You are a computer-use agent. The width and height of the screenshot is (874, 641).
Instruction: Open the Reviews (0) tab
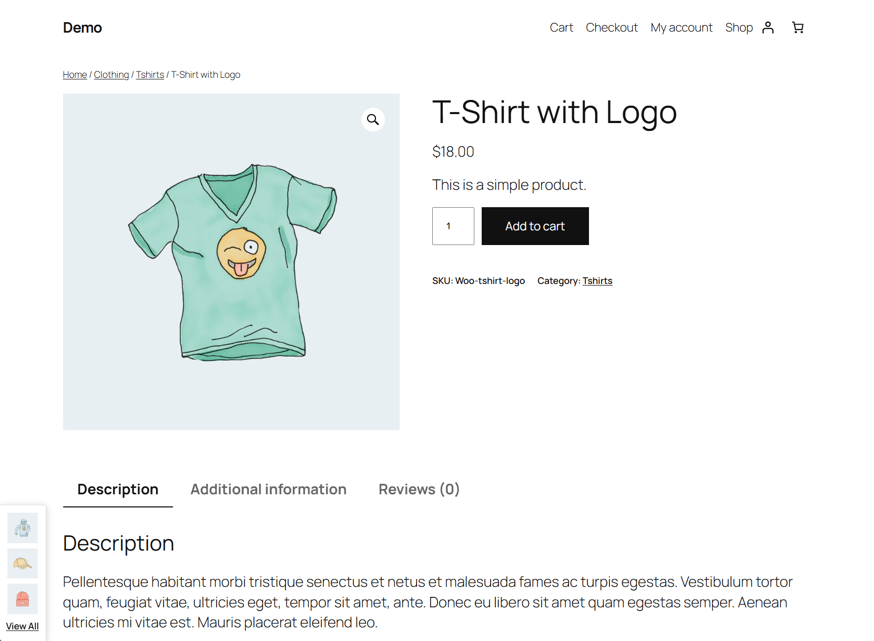click(x=419, y=489)
